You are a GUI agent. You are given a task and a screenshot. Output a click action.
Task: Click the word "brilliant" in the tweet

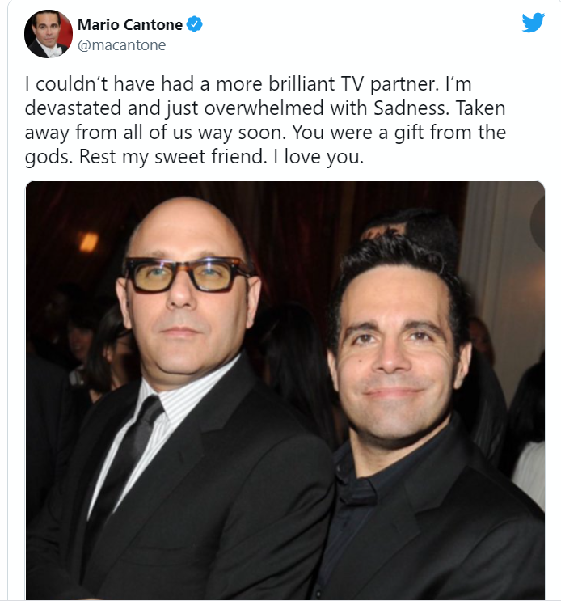pos(302,84)
